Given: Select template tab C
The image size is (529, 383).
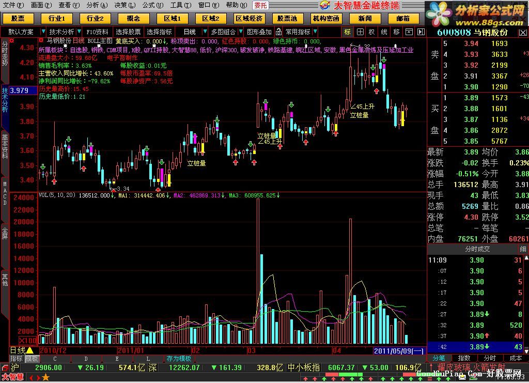Looking at the screenshot, I should coord(55,359).
